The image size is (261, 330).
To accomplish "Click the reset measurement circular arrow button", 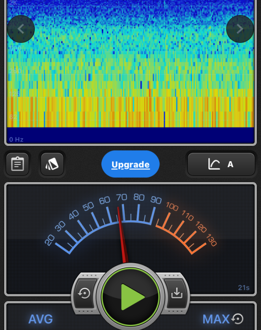I will pos(85,294).
